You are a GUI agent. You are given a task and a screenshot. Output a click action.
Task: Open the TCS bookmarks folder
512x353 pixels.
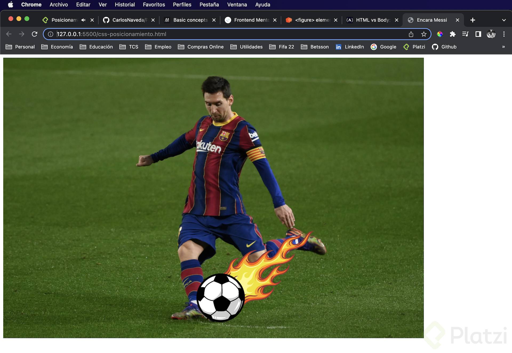pyautogui.click(x=129, y=47)
